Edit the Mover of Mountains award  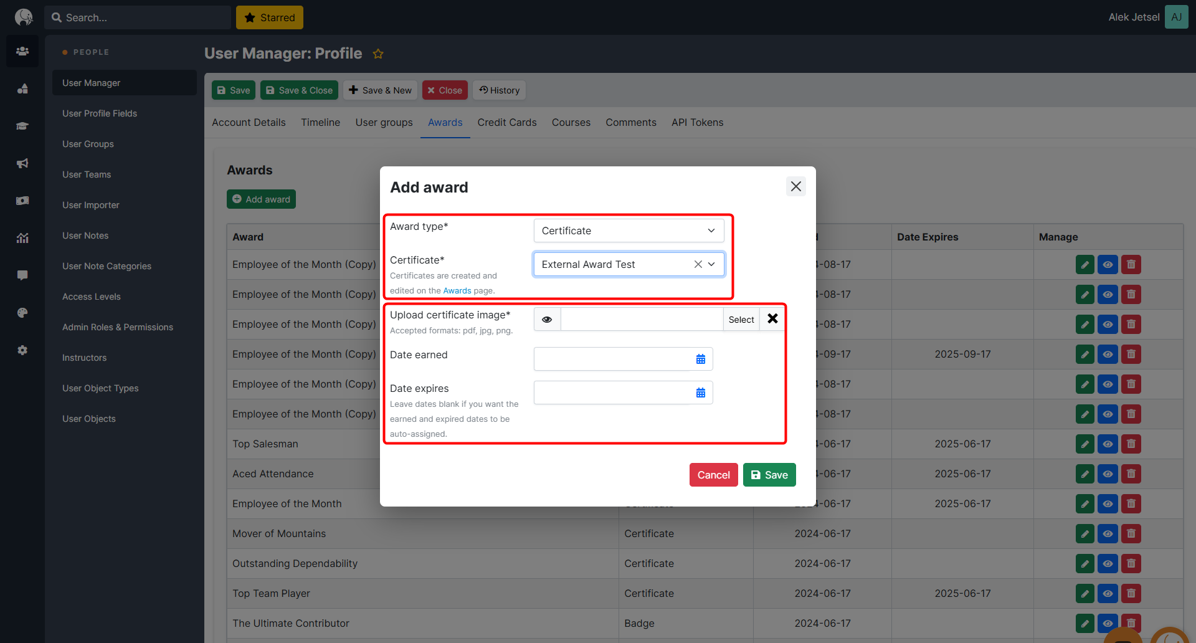1084,534
